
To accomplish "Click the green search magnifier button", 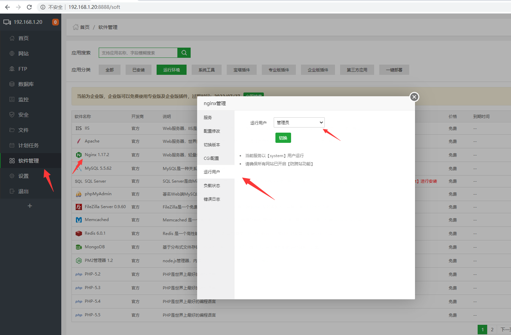I will [x=184, y=53].
